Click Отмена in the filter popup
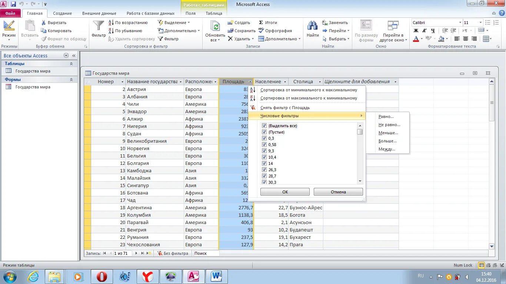Viewport: 506px width, 284px height. pos(338,192)
